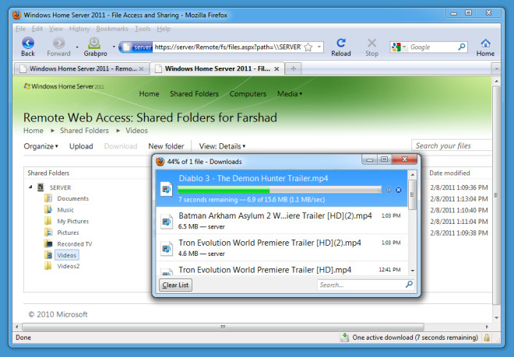The image size is (514, 357).
Task: Click the Music folder icon
Action: pyautogui.click(x=48, y=210)
